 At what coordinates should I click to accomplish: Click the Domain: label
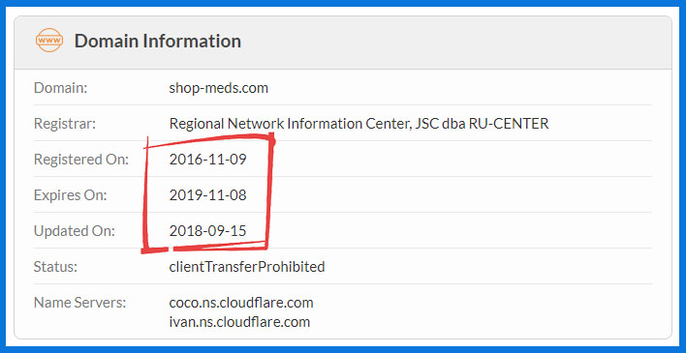(60, 88)
